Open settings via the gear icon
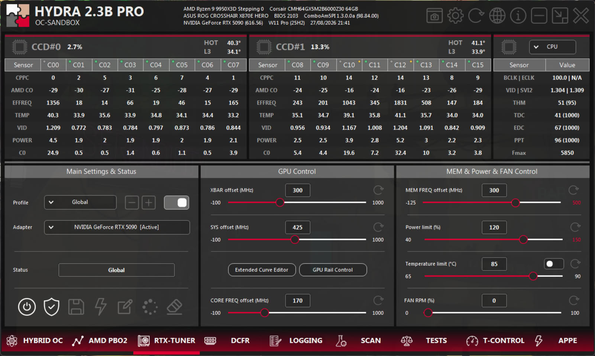 (x=455, y=16)
